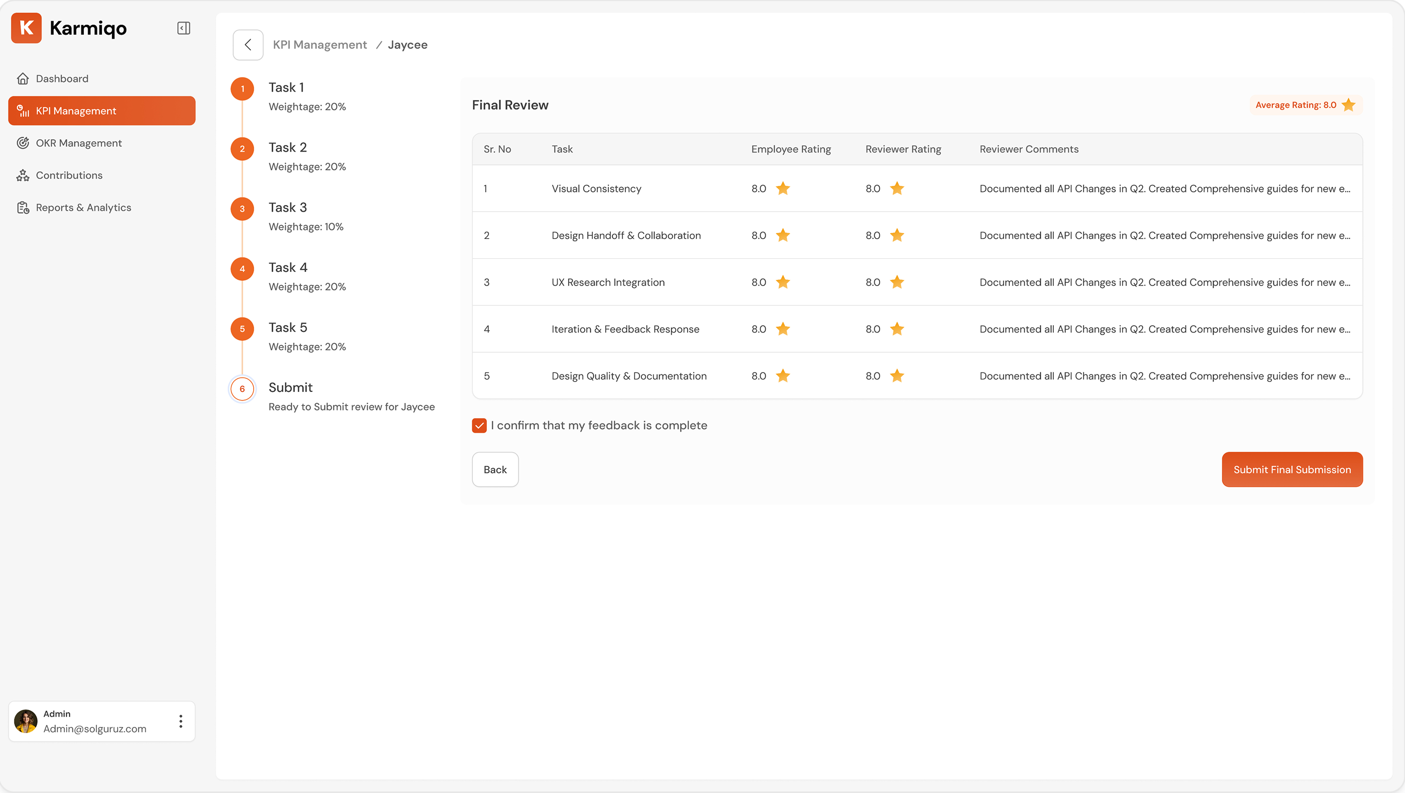Click the KPI Management breadcrumb link
The width and height of the screenshot is (1405, 793).
click(x=319, y=45)
